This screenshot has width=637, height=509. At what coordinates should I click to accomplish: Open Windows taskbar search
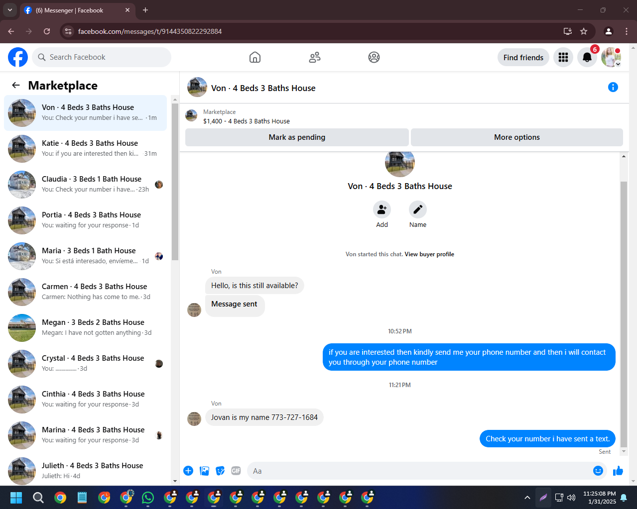coord(38,497)
